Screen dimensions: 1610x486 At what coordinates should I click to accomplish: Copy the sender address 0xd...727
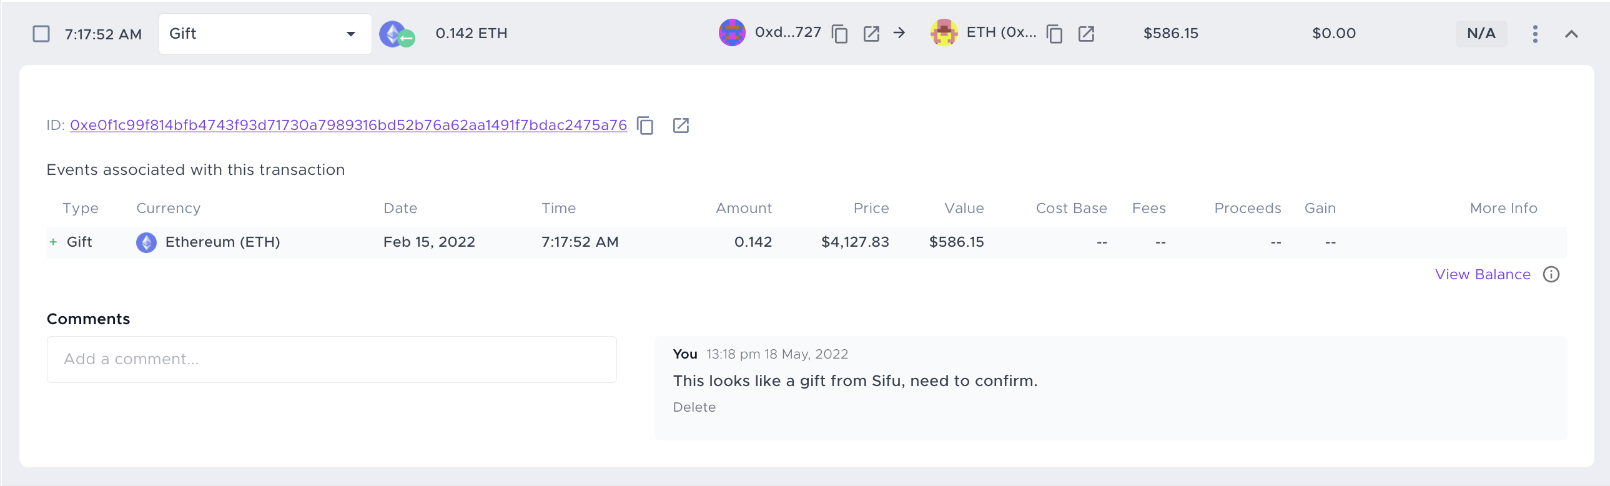pos(840,34)
